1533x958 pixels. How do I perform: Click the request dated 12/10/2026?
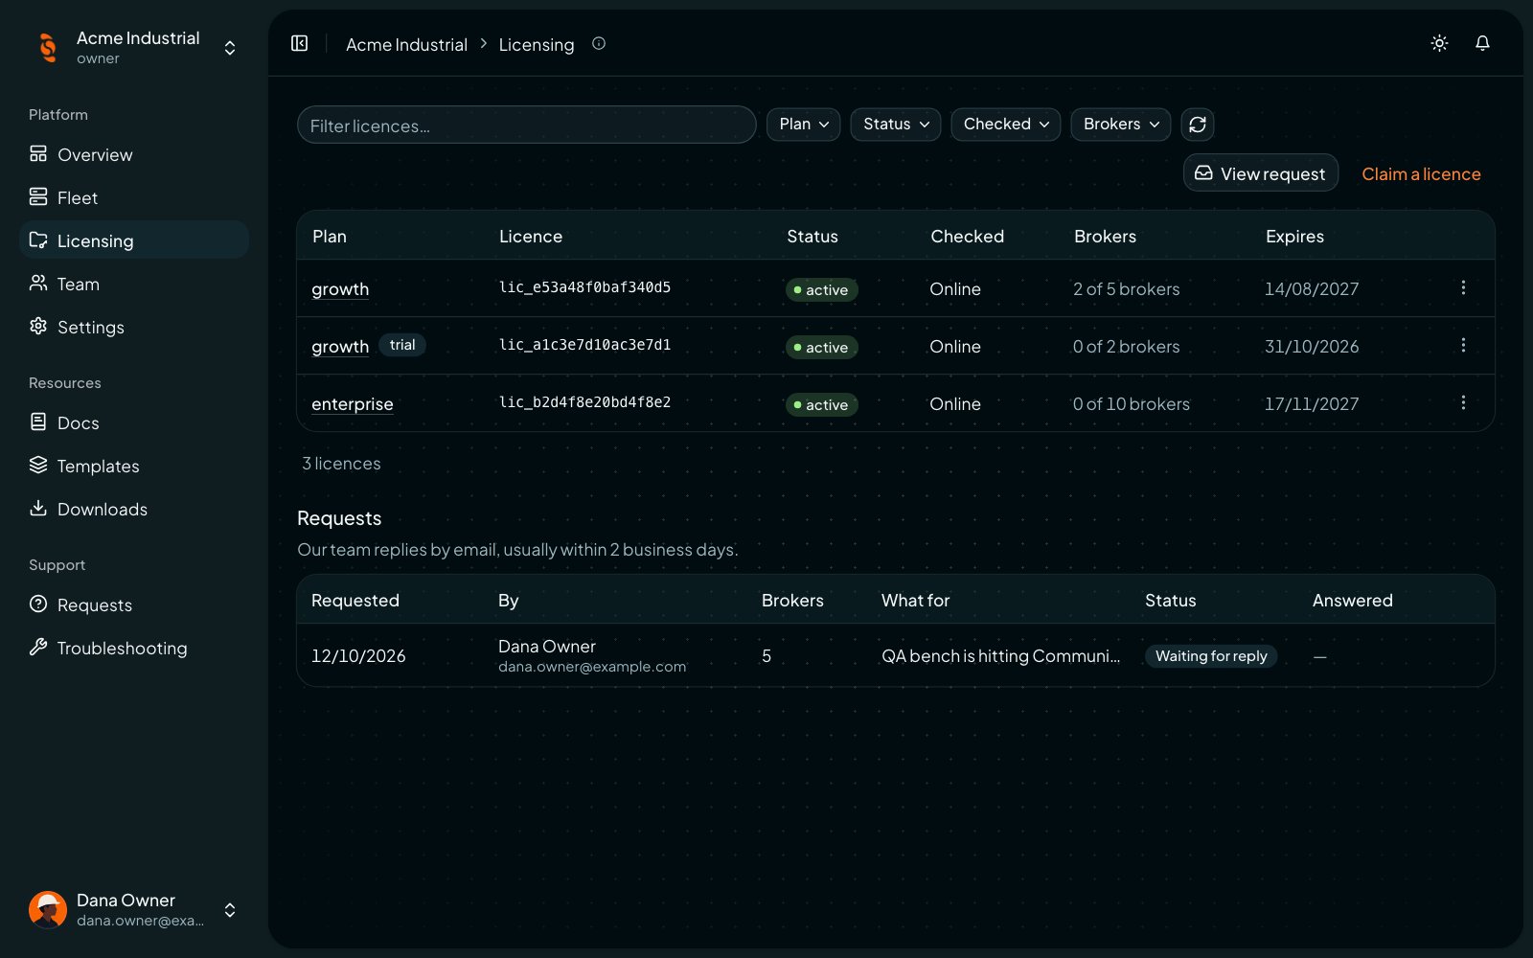pyautogui.click(x=358, y=656)
